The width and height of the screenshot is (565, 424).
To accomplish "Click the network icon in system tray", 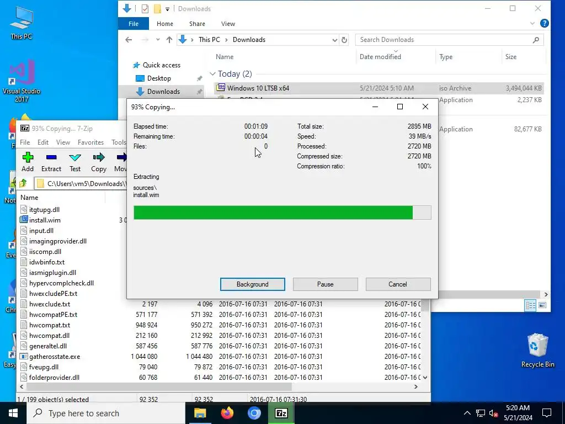I will coord(480,413).
